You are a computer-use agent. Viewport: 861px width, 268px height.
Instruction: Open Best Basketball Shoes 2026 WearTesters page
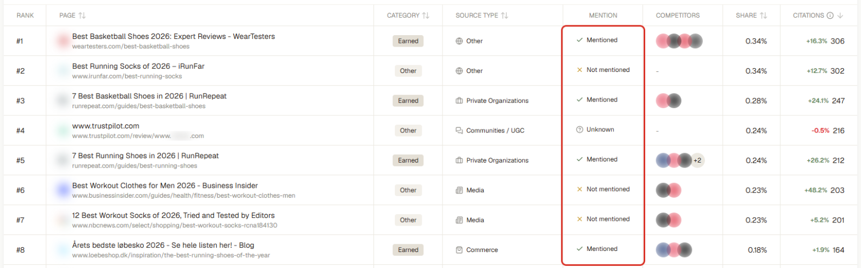tap(174, 36)
